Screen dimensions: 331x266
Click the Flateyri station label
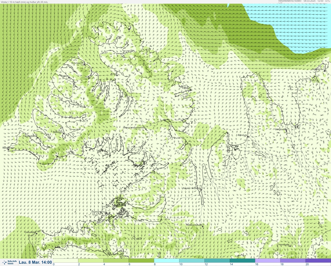pyautogui.click(x=64, y=76)
